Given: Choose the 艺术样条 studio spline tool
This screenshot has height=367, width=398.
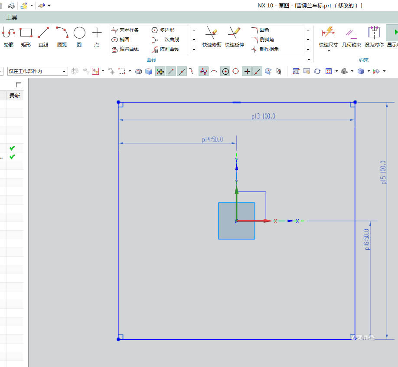Looking at the screenshot, I should pos(125,30).
